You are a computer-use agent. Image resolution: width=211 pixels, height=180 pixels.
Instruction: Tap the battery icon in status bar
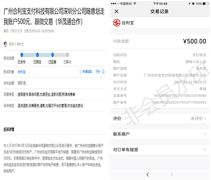[x=206, y=4]
